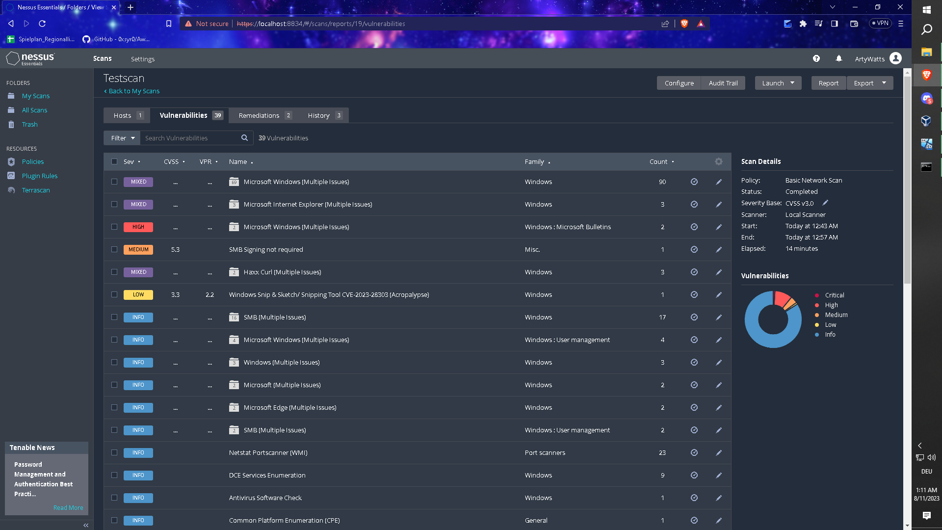
Task: Open the notifications bell
Action: tap(838, 58)
